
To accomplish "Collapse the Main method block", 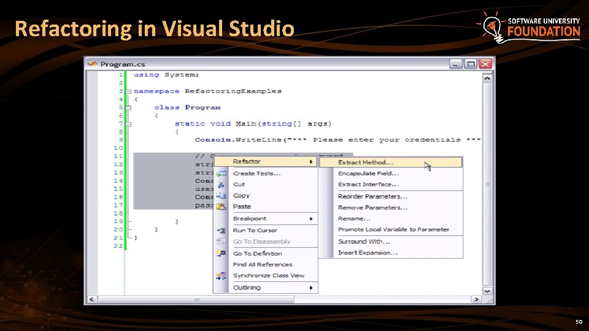I will [x=128, y=124].
